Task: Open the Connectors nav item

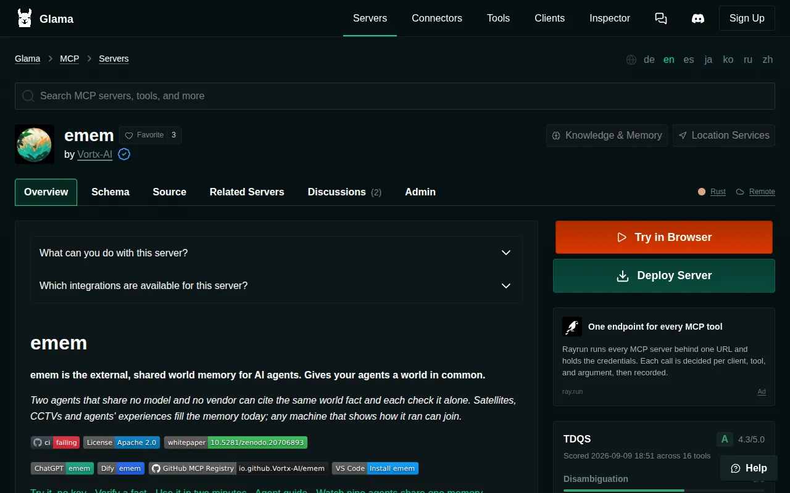Action: click(437, 18)
